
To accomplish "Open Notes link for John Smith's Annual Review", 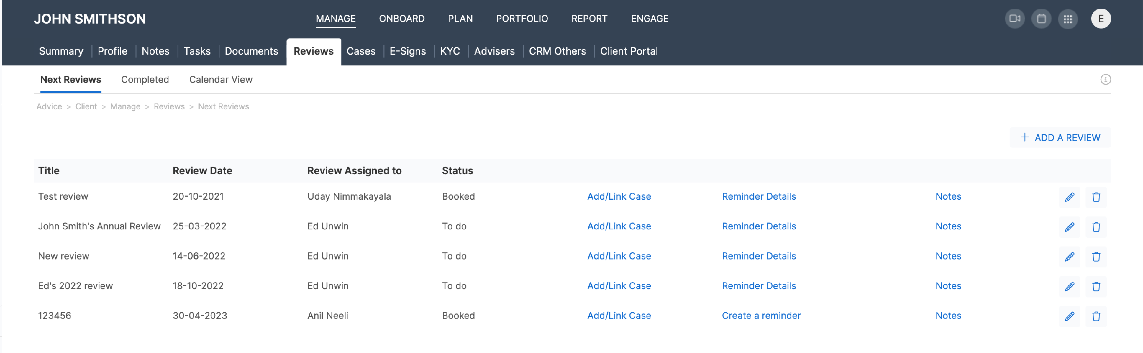I will point(948,226).
